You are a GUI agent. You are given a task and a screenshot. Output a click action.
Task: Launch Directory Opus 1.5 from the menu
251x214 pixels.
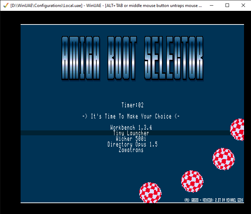click(x=132, y=144)
